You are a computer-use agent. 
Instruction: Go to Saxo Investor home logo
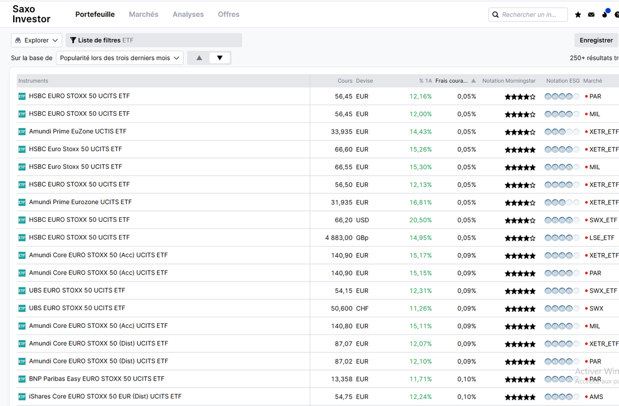[31, 14]
